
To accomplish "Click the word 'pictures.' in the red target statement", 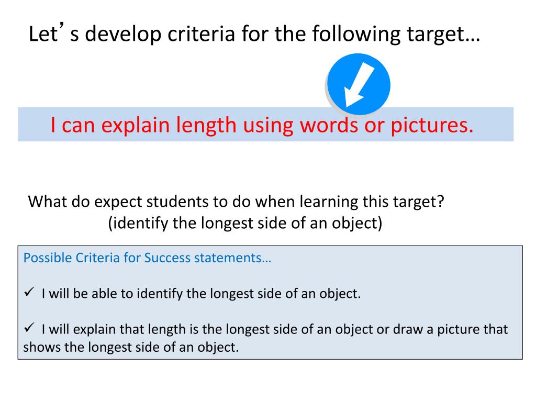I will 432,126.
